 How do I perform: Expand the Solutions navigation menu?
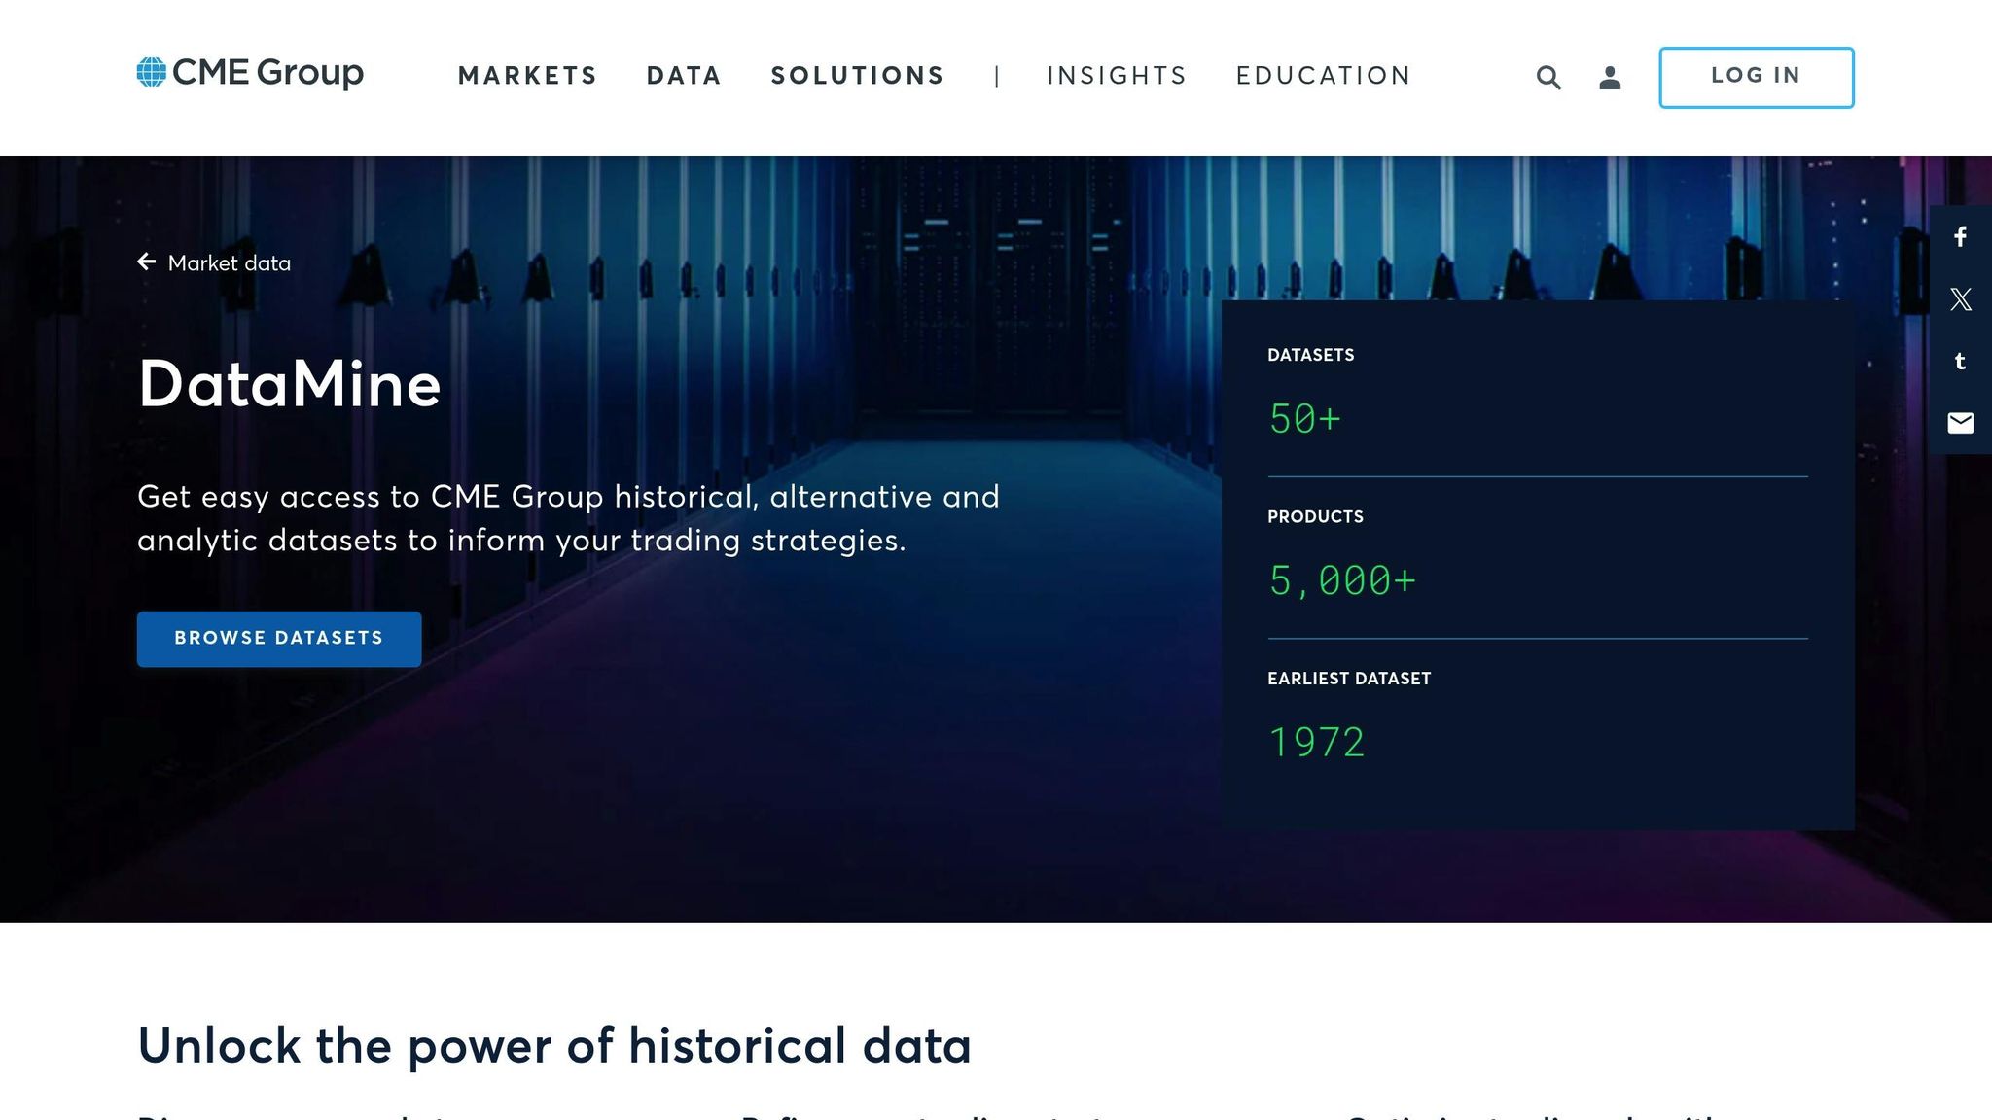(x=857, y=76)
